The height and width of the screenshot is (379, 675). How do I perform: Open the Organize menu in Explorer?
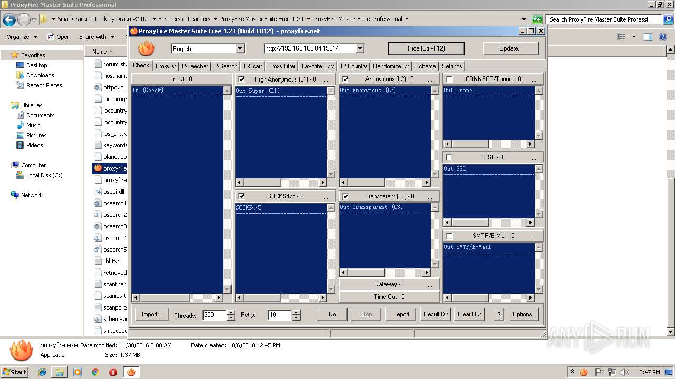22,37
